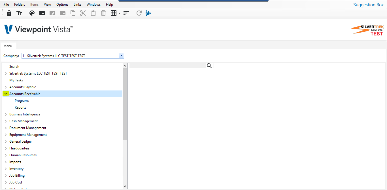
Task: Click the edit folder icon
Action: [x=52, y=13]
